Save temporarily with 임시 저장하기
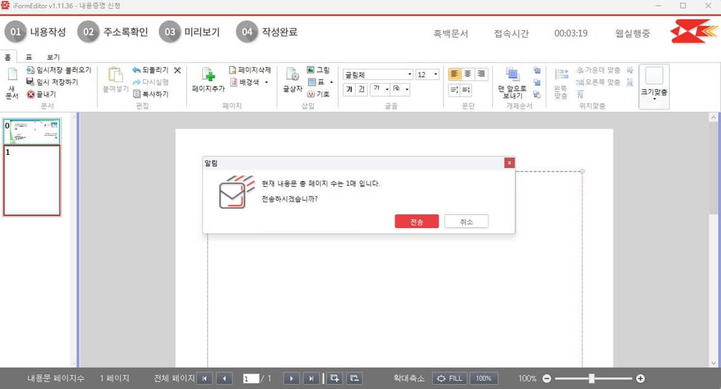This screenshot has width=721, height=389. [x=52, y=82]
